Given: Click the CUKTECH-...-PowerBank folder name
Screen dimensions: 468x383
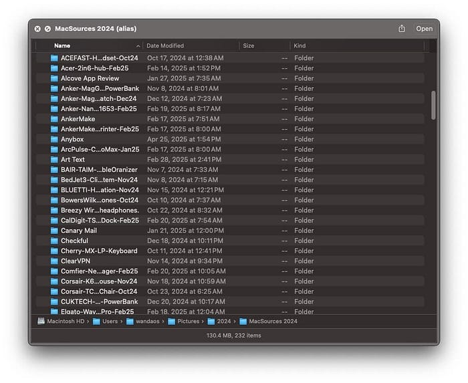Looking at the screenshot, I should coord(100,301).
